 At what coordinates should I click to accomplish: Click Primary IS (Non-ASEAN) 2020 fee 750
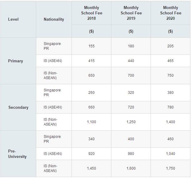(170, 76)
